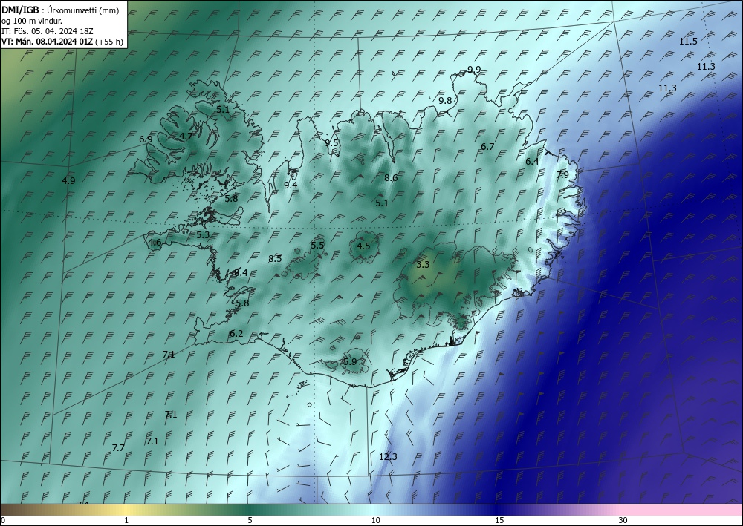The height and width of the screenshot is (526, 743).
Task: Click the 5.5 value on the glacier
Action: tap(317, 245)
